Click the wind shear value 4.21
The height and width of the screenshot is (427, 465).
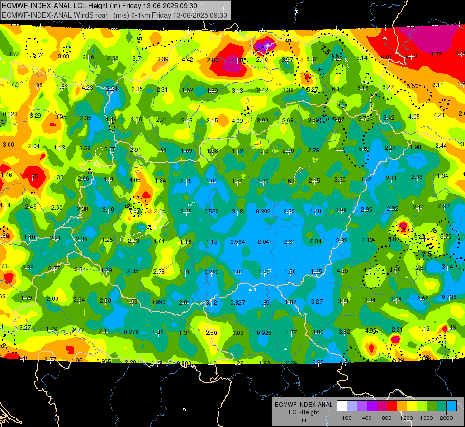(x=439, y=115)
